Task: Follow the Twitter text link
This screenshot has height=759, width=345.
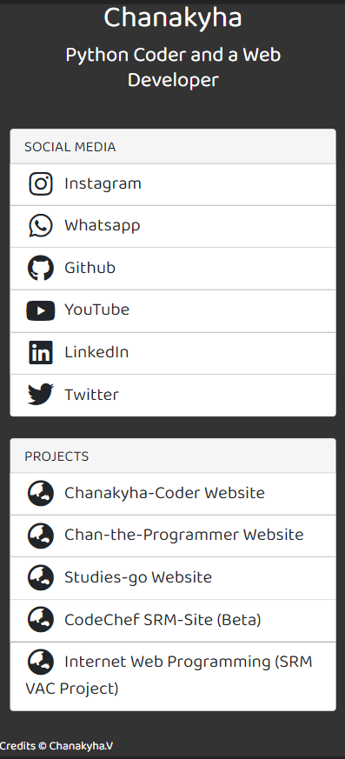Action: [91, 395]
